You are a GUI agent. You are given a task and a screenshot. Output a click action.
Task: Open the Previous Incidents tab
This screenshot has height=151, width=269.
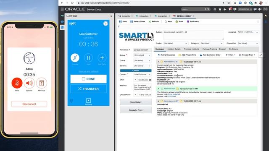(x=191, y=49)
